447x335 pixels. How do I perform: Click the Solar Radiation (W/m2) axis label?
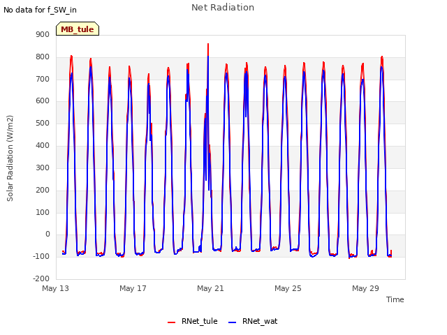(x=10, y=158)
